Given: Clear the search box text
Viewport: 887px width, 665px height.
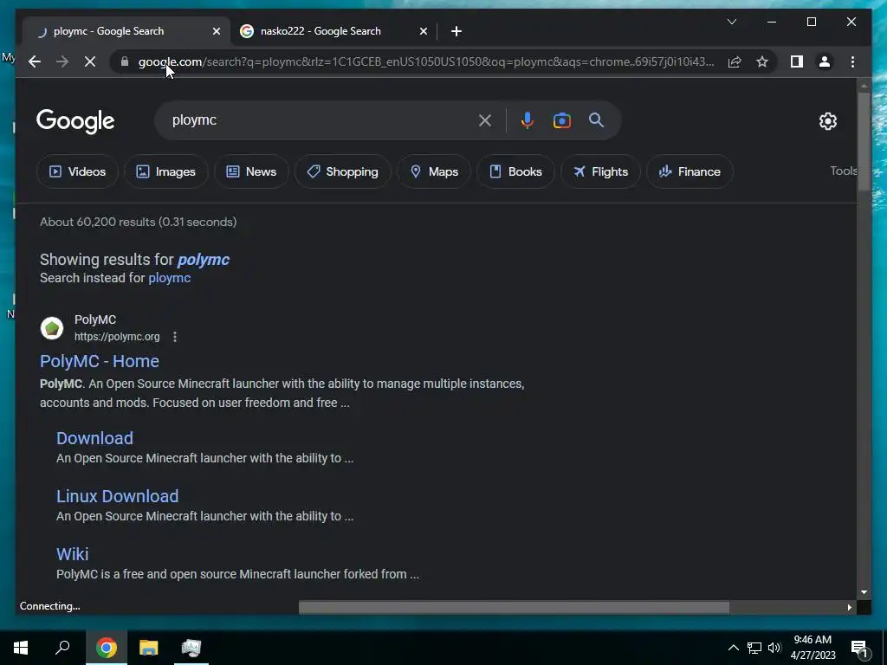Looking at the screenshot, I should click(x=485, y=119).
